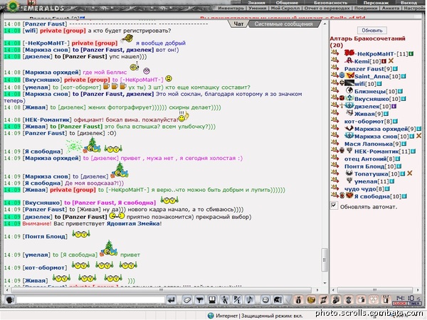Click the Алтарь Бракосочетаний (20) location heading

[367, 42]
